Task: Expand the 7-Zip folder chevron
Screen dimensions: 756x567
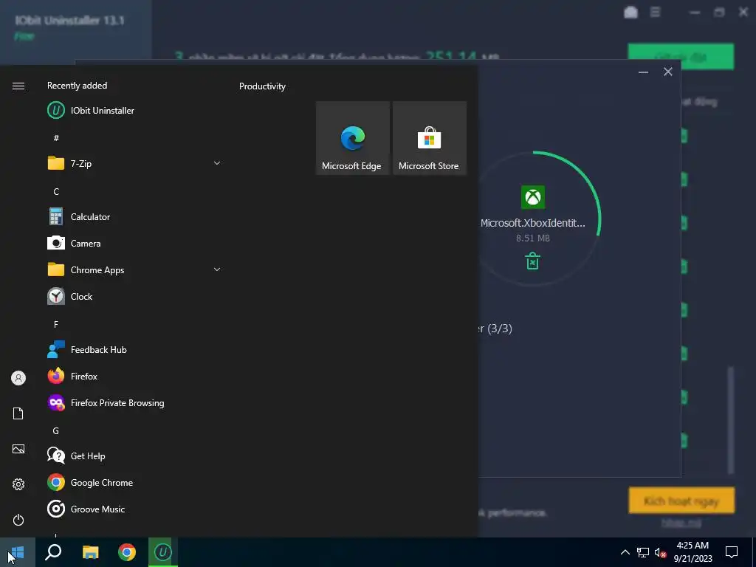Action: point(217,163)
